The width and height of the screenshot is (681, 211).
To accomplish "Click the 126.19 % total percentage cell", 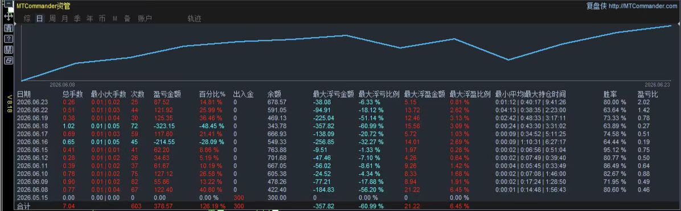I will click(x=212, y=206).
